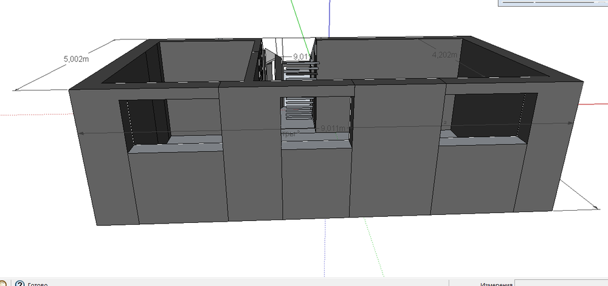The image size is (608, 286).
Task: Click the Готово status bar text
Action: 38,284
